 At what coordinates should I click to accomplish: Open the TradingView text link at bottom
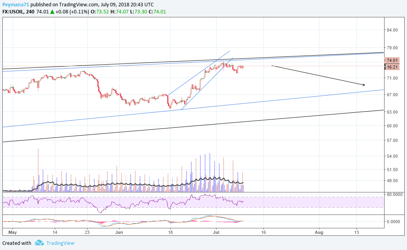coord(60,243)
